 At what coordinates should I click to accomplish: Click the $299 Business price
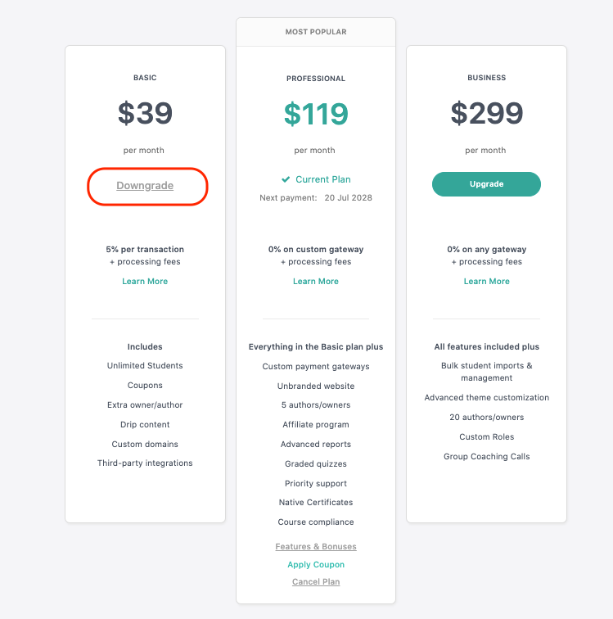(x=487, y=113)
